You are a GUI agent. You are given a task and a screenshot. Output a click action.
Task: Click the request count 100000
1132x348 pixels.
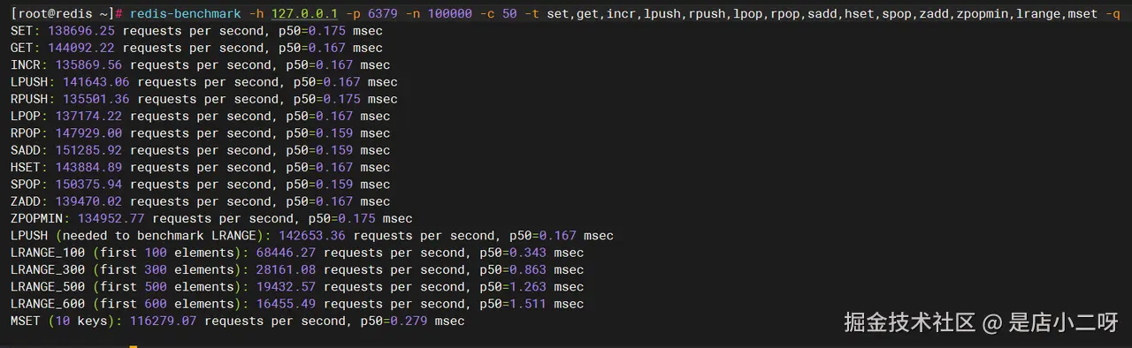pyautogui.click(x=451, y=14)
